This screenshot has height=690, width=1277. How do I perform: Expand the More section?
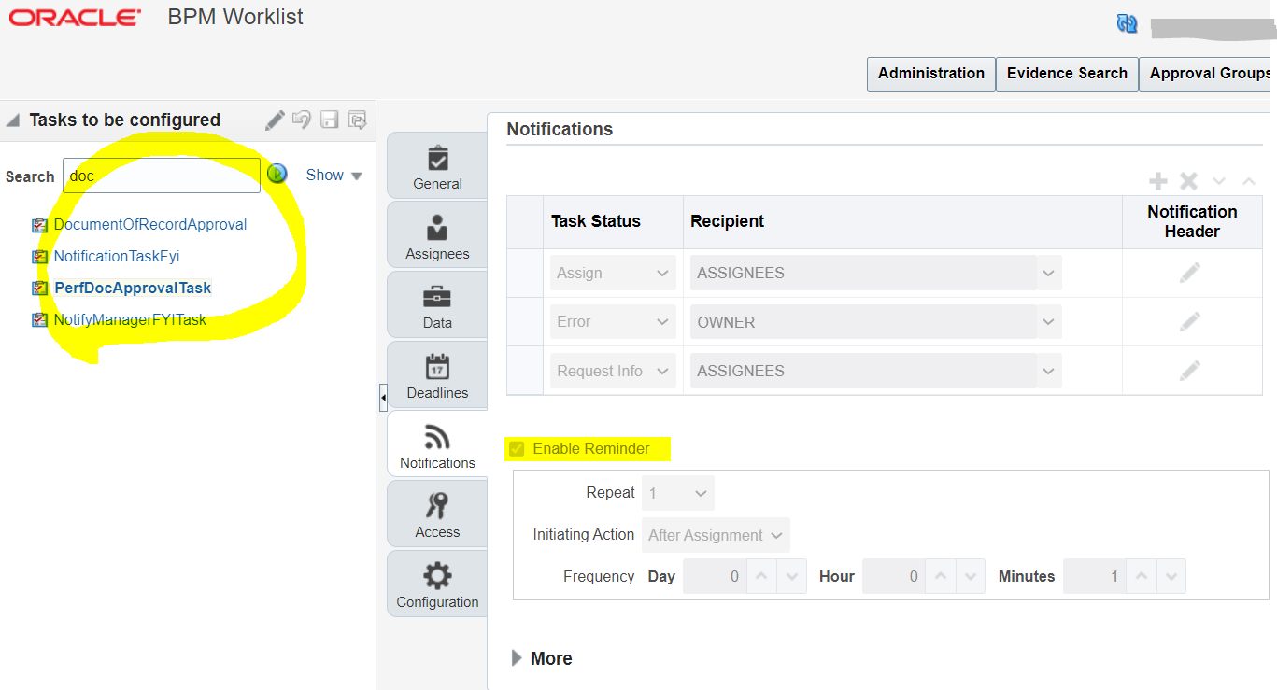click(x=542, y=658)
